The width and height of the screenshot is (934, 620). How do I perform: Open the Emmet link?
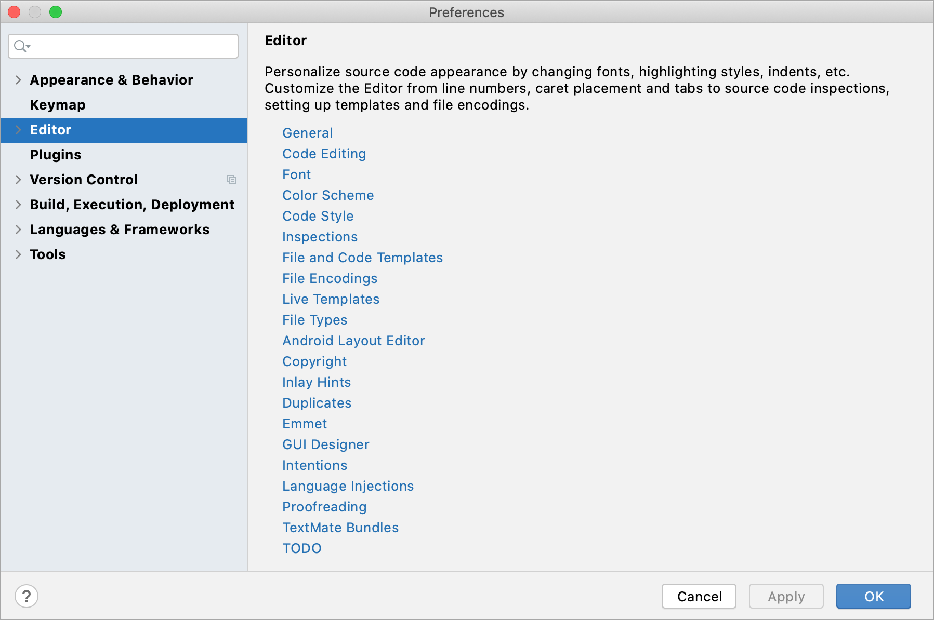305,424
